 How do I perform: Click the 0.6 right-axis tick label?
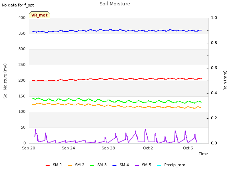214,68
